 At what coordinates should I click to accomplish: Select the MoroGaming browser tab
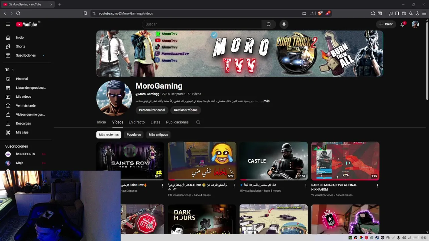click(x=28, y=4)
